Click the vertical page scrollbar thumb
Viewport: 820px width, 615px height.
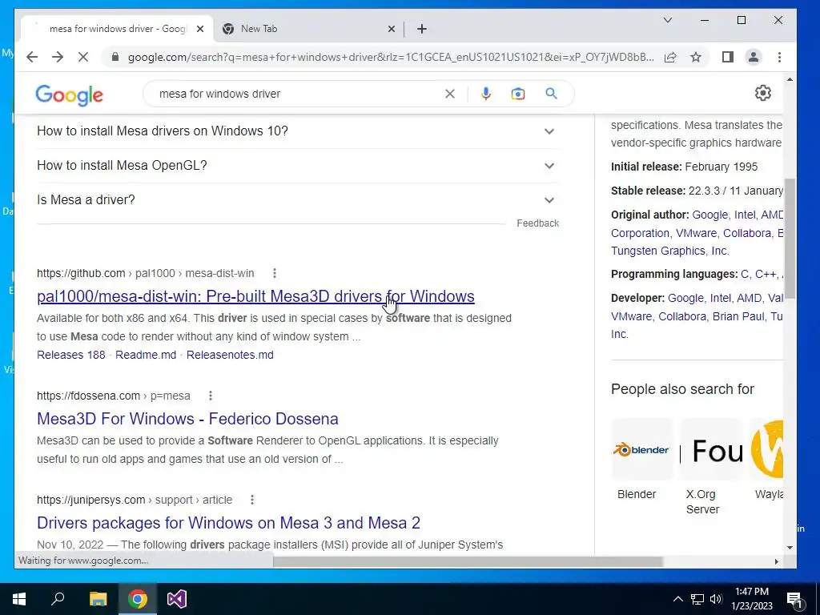click(790, 239)
